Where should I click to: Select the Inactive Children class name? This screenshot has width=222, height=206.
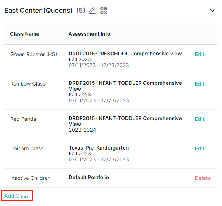click(x=30, y=178)
